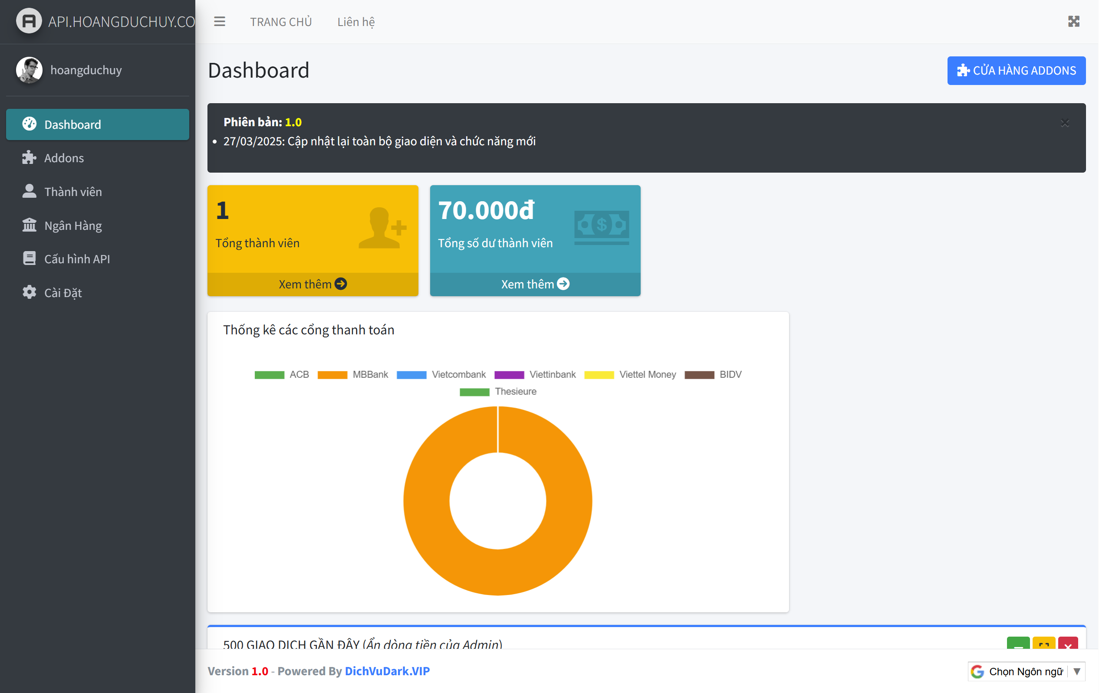
Task: Open Liên hệ contact link
Action: pos(356,21)
